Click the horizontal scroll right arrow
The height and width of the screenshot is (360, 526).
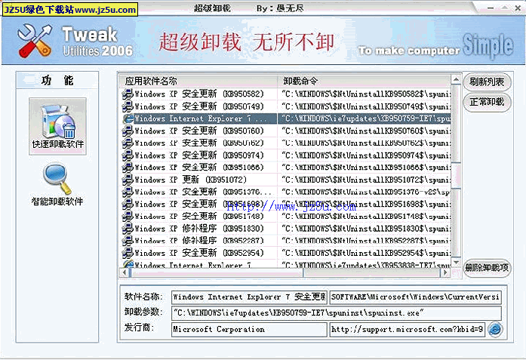point(445,272)
